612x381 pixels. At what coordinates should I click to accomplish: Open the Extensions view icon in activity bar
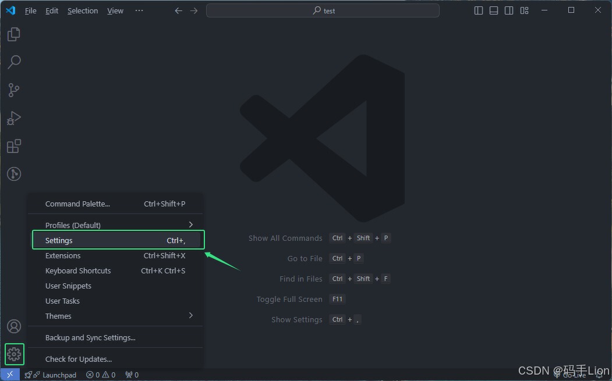coord(14,146)
